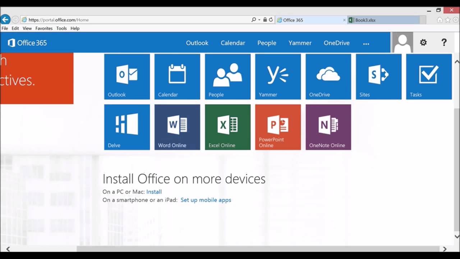Click the user profile avatar
This screenshot has width=460, height=259.
click(402, 42)
